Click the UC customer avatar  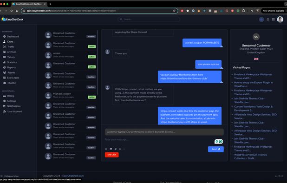[256, 37]
